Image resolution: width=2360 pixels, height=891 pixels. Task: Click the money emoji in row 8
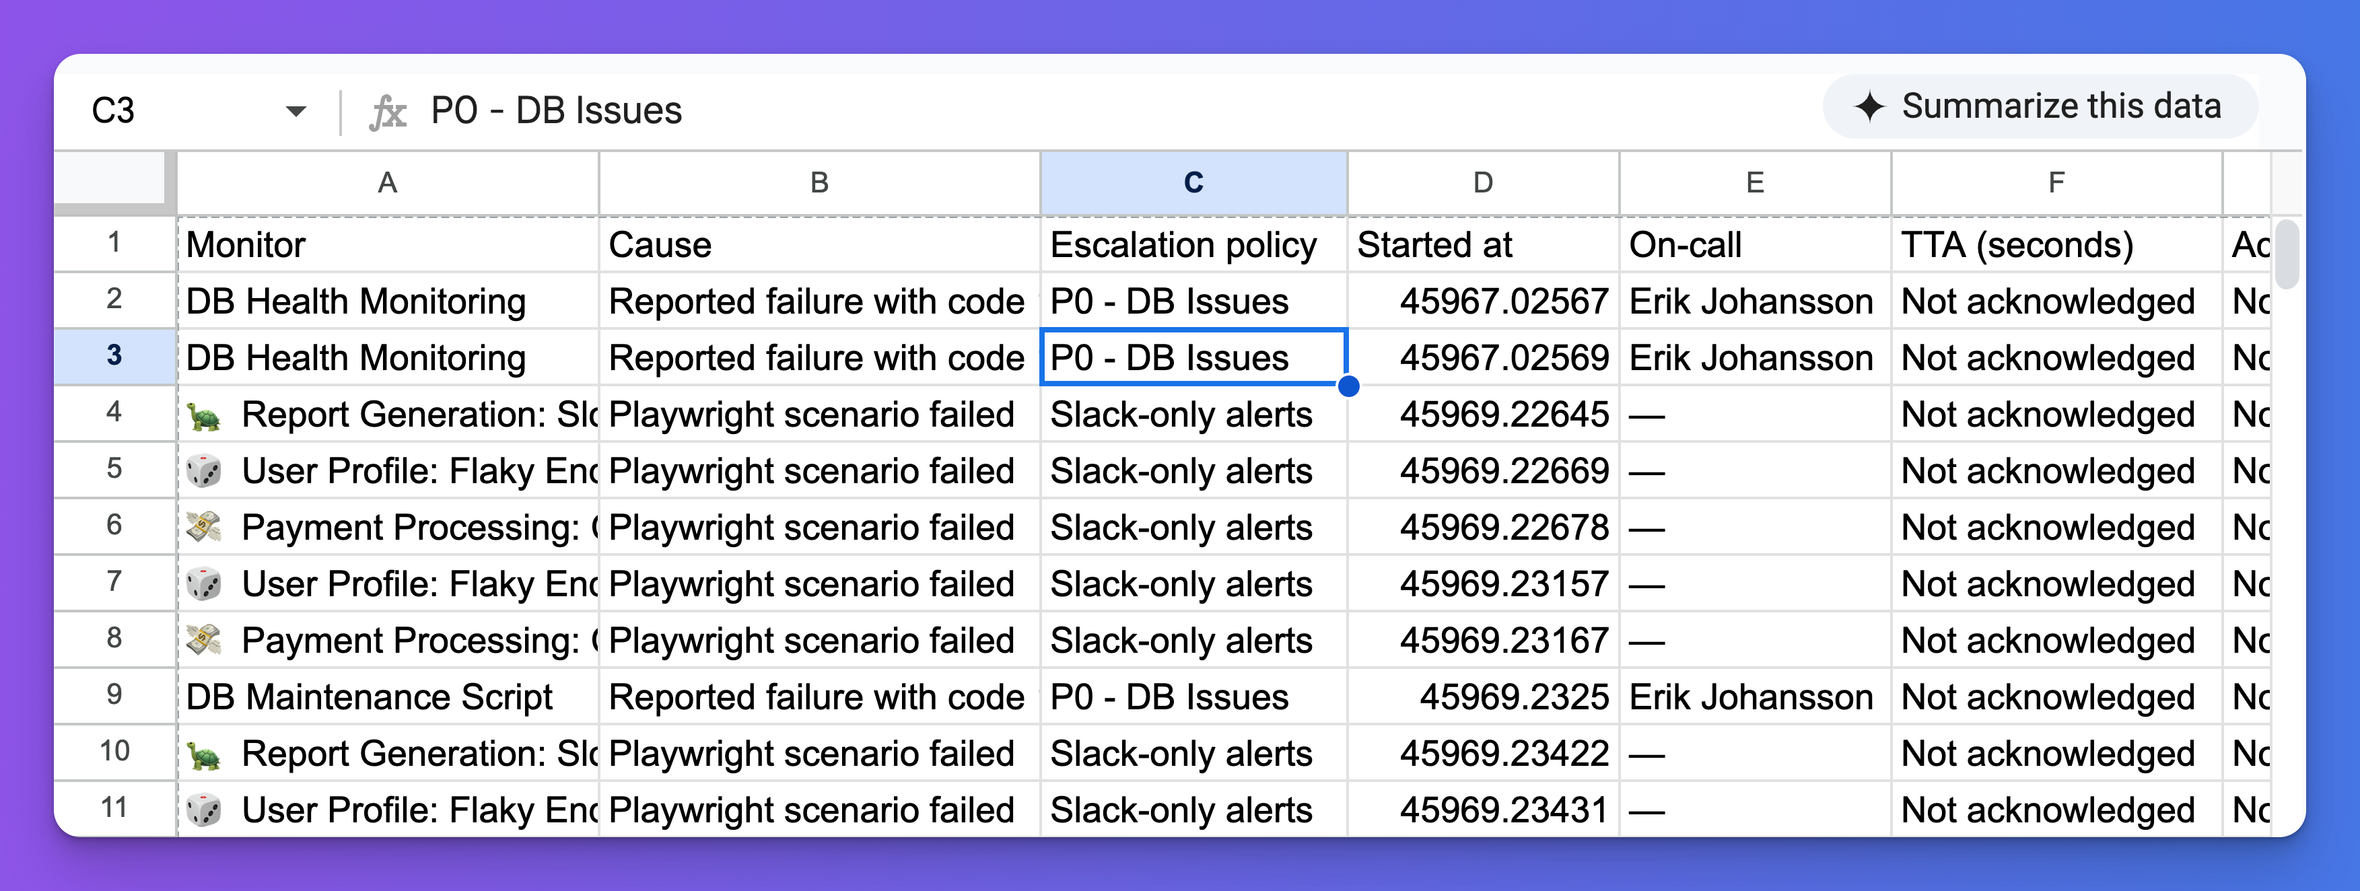(x=206, y=639)
